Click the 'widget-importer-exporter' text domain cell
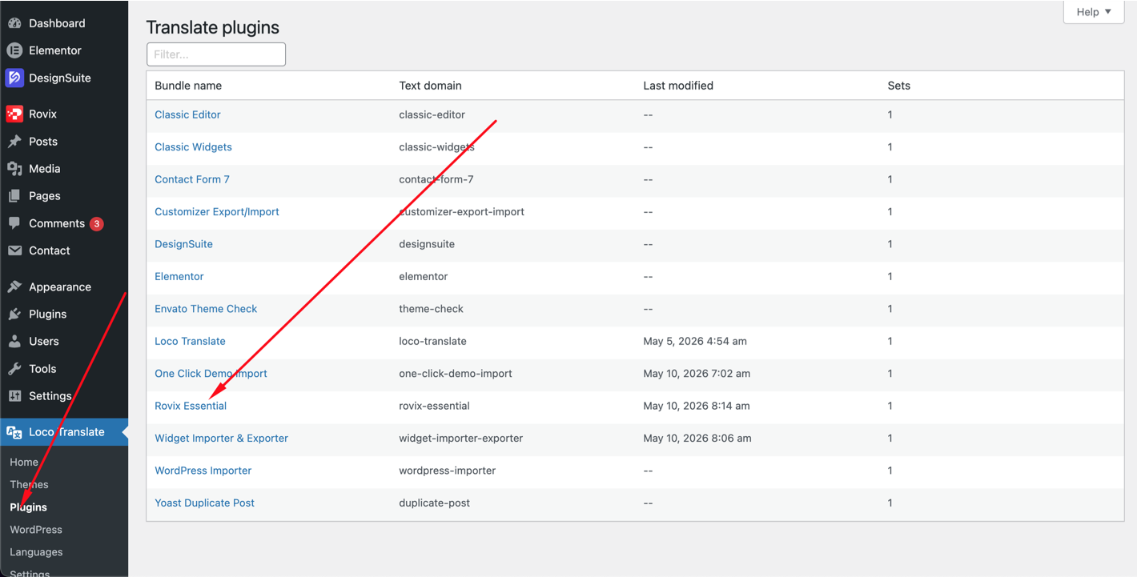The height and width of the screenshot is (577, 1137). click(461, 439)
